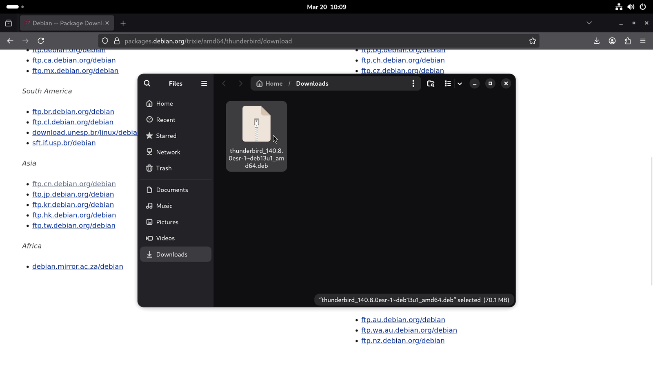Reload the browser page
The width and height of the screenshot is (653, 367).
coord(41,41)
